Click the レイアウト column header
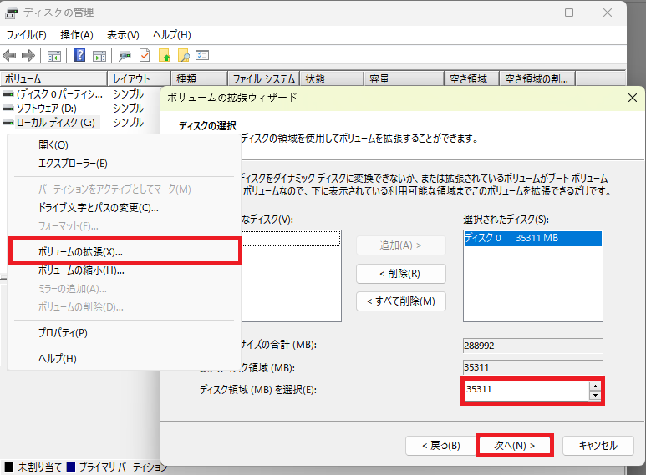This screenshot has height=475, width=646. click(x=140, y=78)
